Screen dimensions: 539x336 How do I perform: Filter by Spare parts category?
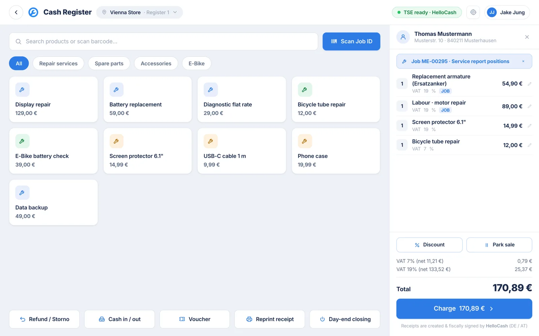(x=109, y=64)
